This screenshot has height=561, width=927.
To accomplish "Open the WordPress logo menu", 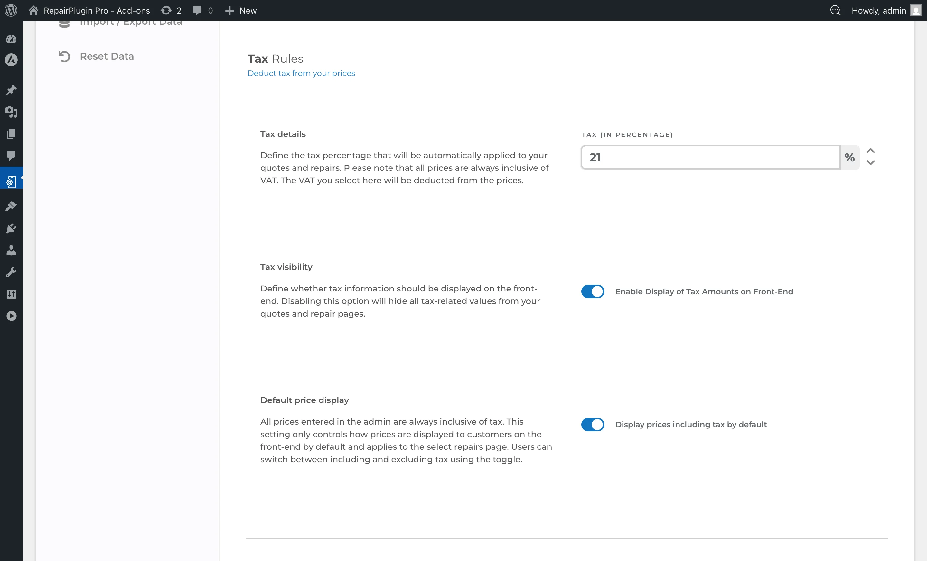I will pos(11,10).
